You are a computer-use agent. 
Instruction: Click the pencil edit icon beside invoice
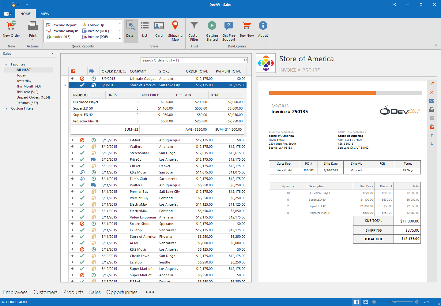432,84
